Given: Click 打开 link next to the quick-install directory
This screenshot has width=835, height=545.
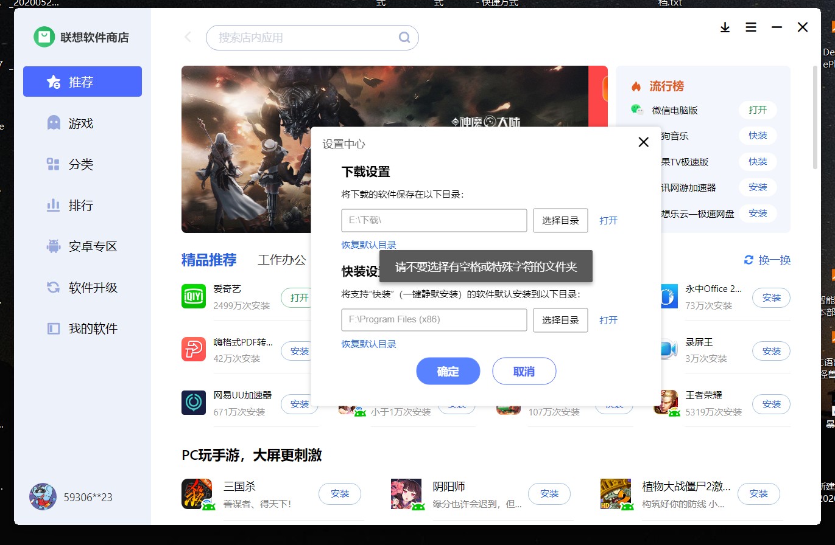Looking at the screenshot, I should pos(608,320).
